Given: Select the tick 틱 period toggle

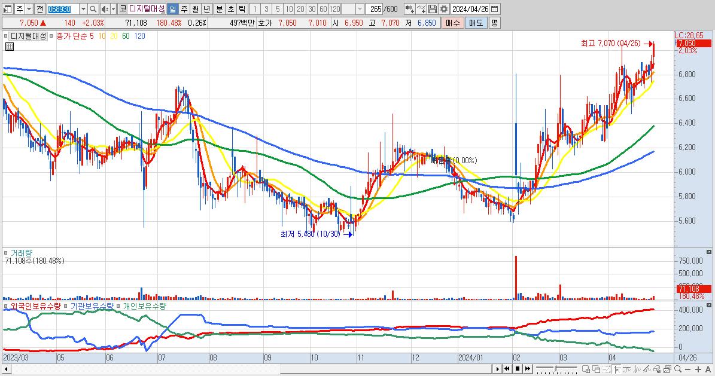Looking at the screenshot, I should 242,9.
